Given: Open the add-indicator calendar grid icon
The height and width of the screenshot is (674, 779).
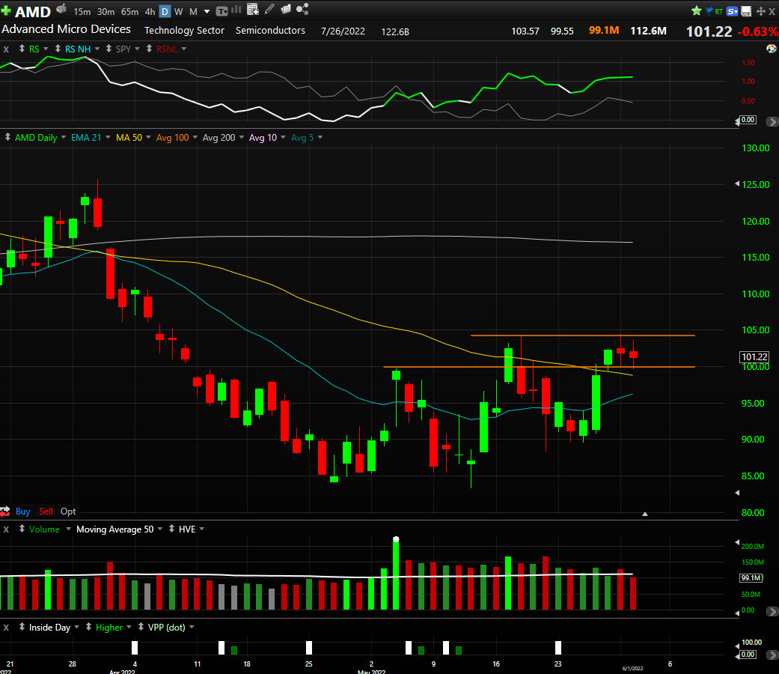Looking at the screenshot, I should point(253,10).
